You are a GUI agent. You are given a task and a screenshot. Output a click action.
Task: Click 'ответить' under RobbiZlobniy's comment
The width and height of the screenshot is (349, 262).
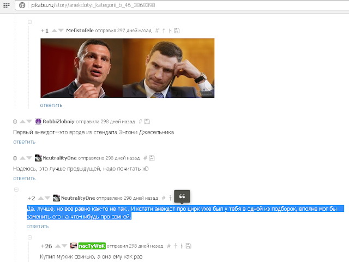pos(24,142)
